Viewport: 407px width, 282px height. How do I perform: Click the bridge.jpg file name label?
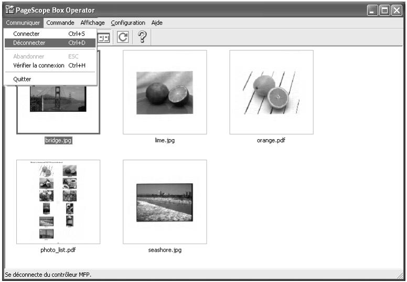(x=58, y=140)
